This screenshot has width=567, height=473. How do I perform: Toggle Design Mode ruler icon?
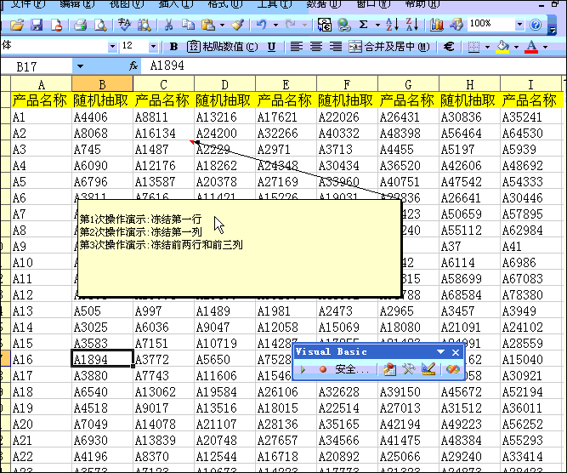(x=428, y=370)
